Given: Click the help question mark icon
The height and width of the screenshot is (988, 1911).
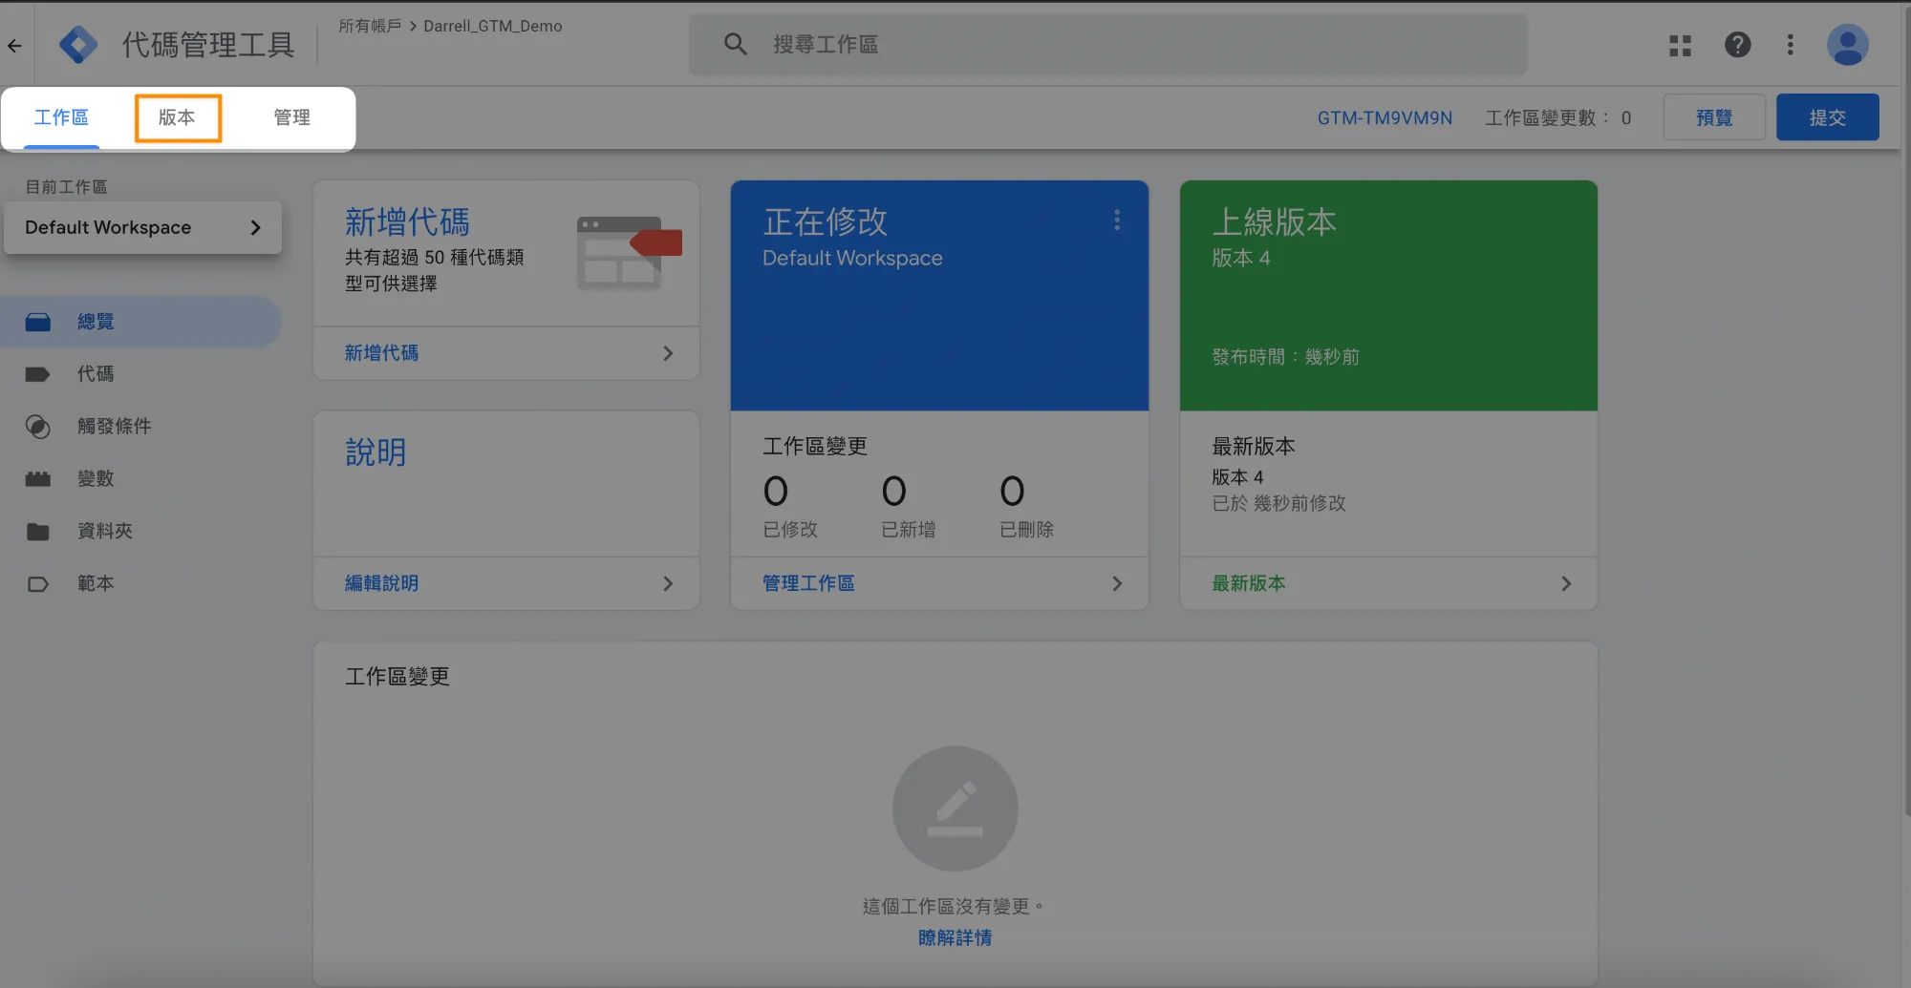Looking at the screenshot, I should click(x=1737, y=45).
